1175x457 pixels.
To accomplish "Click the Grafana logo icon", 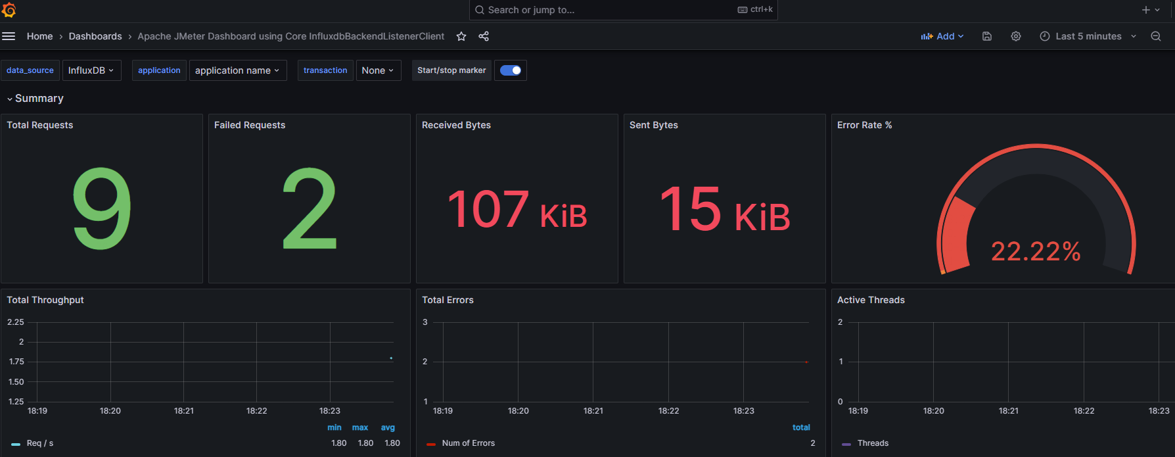I will [x=9, y=10].
